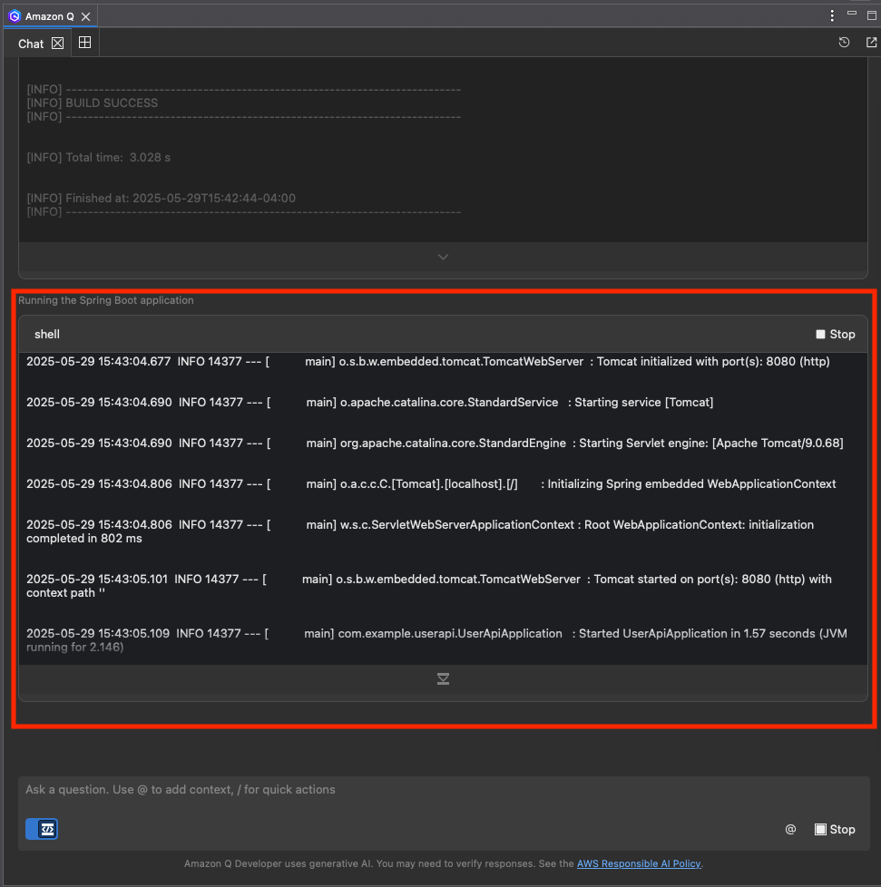The image size is (881, 887).
Task: Click the @ icon to add context
Action: [790, 829]
